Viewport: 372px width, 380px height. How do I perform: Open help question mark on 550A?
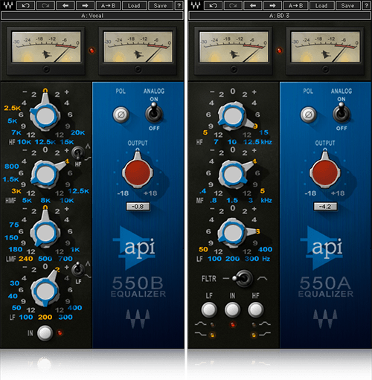pyautogui.click(x=366, y=5)
